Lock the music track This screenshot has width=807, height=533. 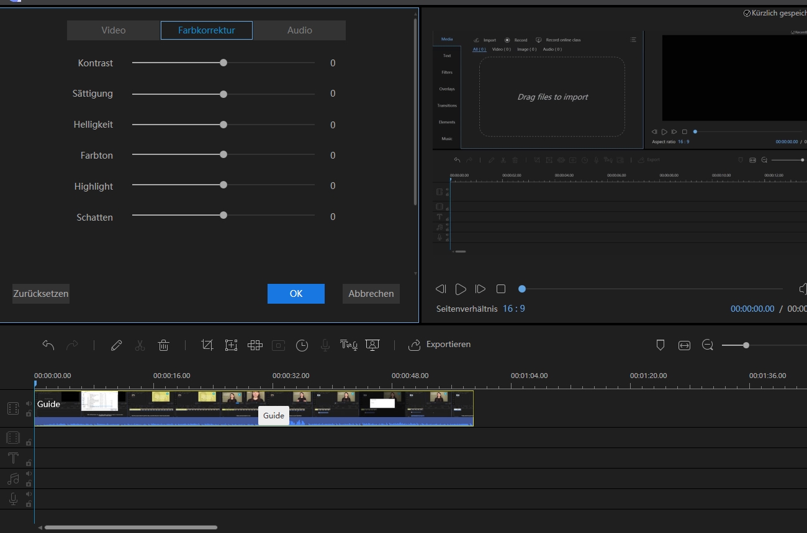29,483
